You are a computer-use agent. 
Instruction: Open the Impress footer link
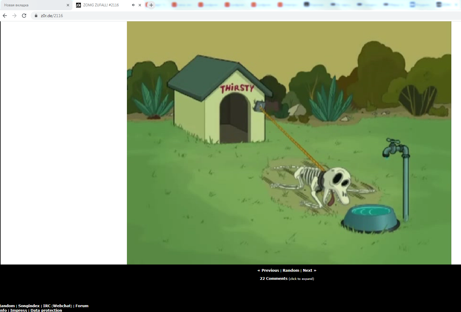(19, 310)
